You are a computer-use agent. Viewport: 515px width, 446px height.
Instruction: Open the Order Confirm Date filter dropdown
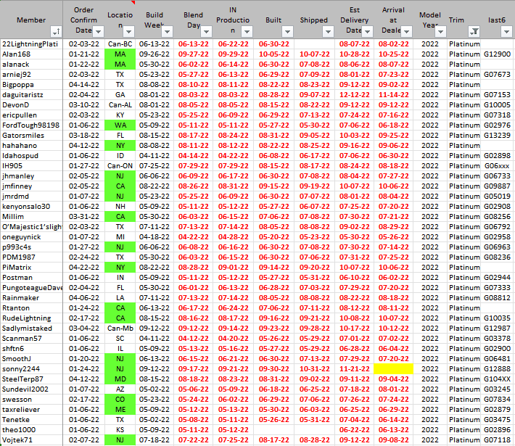click(x=96, y=32)
